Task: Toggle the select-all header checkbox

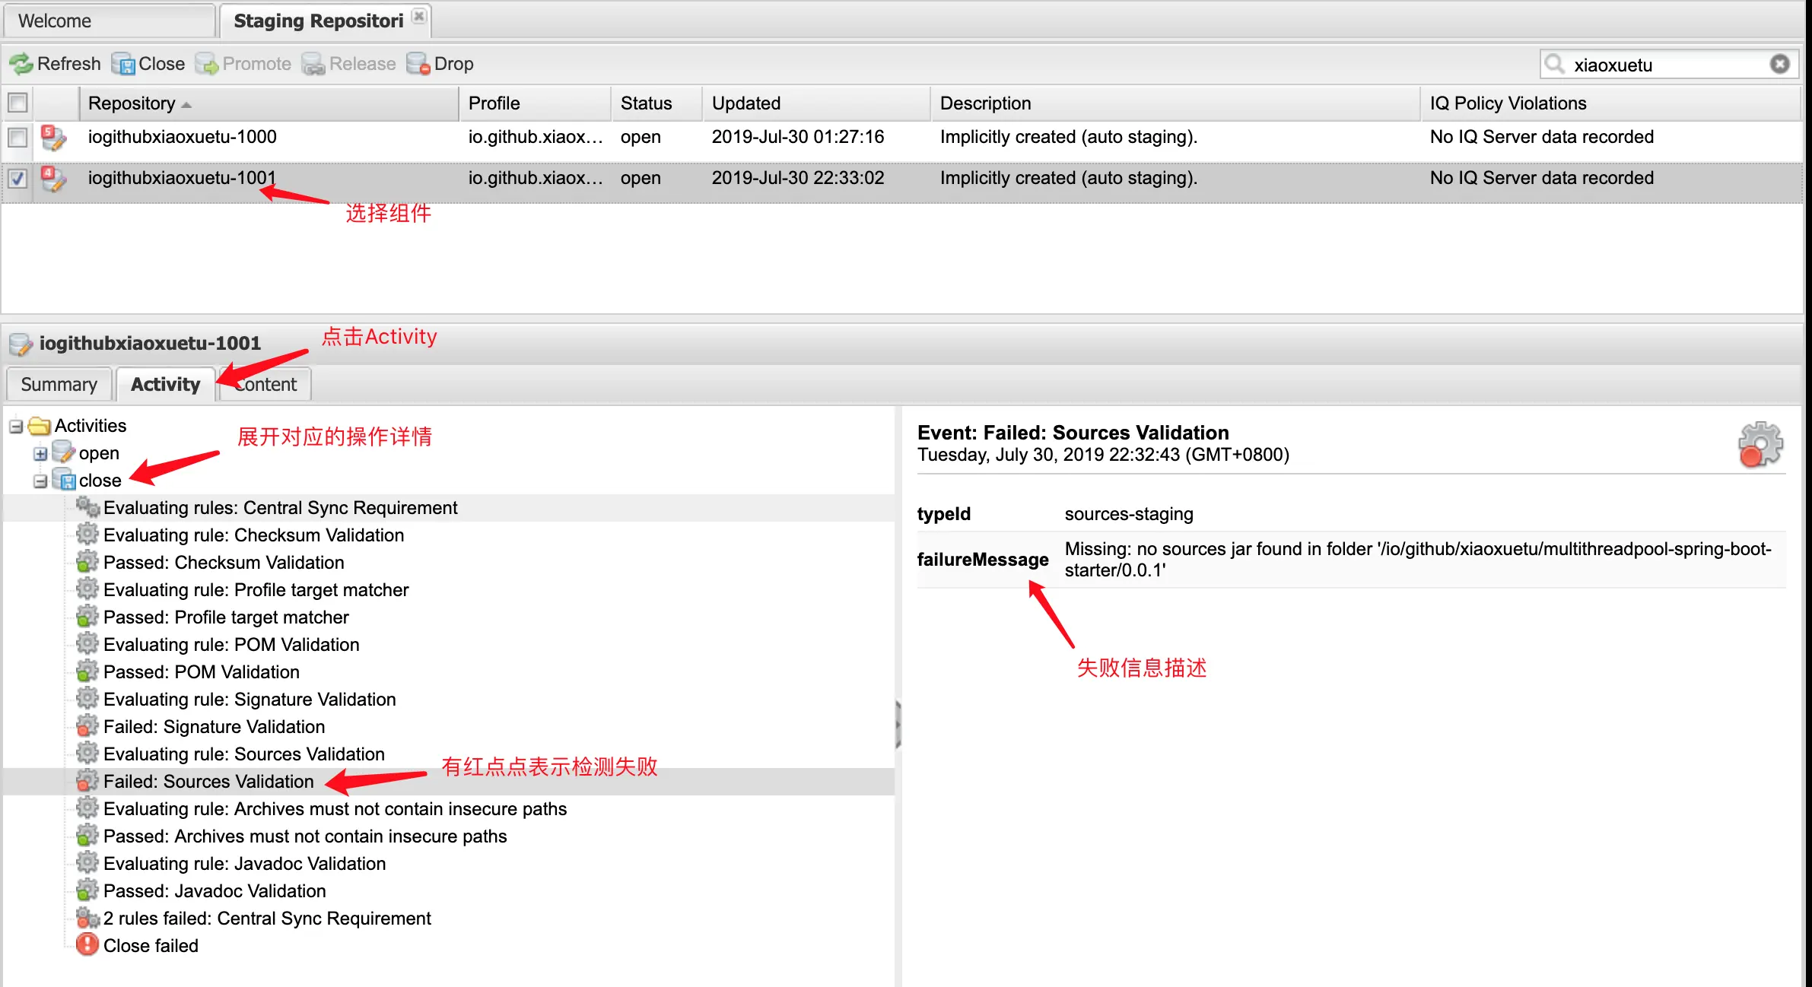Action: 17,103
